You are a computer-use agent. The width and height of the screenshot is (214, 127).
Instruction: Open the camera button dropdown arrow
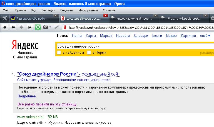(x=50, y=27)
